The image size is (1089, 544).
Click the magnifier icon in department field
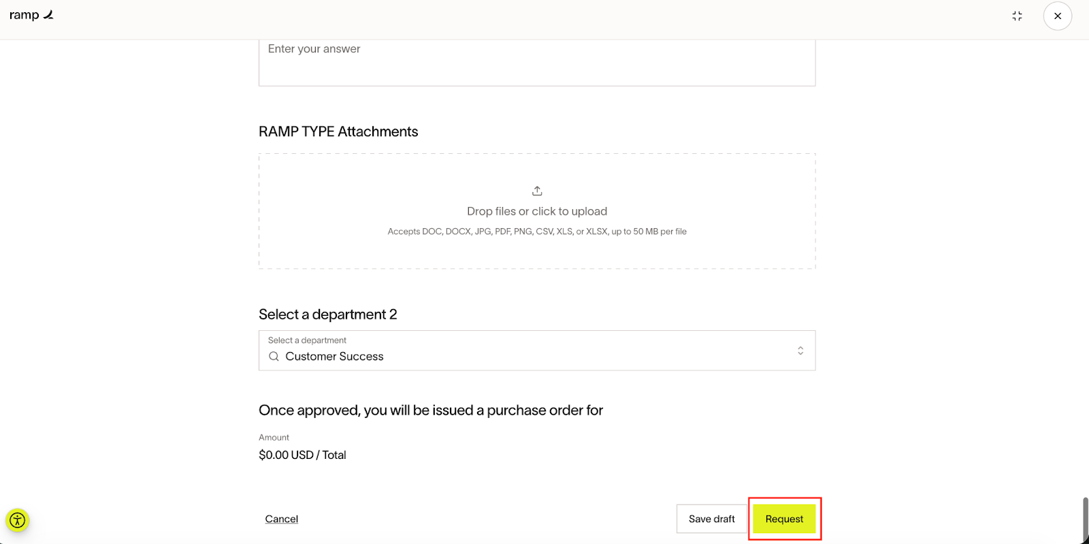274,356
